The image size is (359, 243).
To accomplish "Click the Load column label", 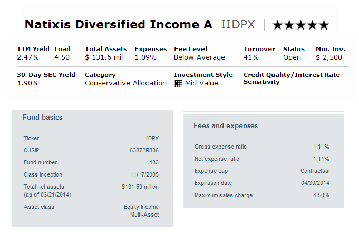I will (x=62, y=49).
